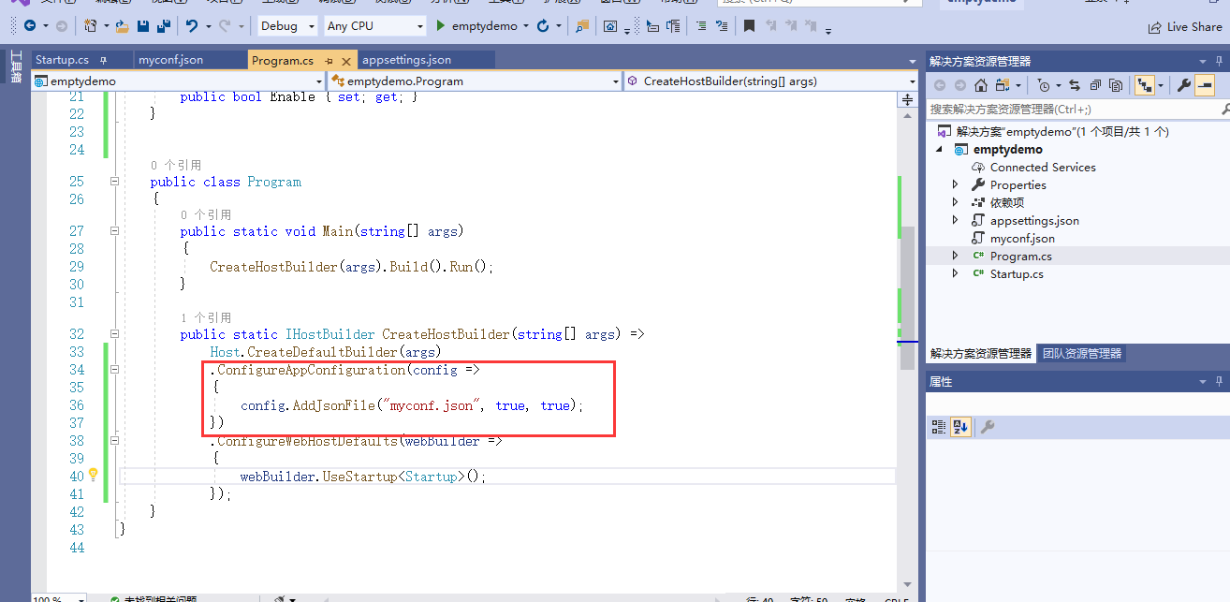Expand the 依赖项 node in Solution Explorer
Viewport: 1230px width, 602px height.
click(953, 202)
